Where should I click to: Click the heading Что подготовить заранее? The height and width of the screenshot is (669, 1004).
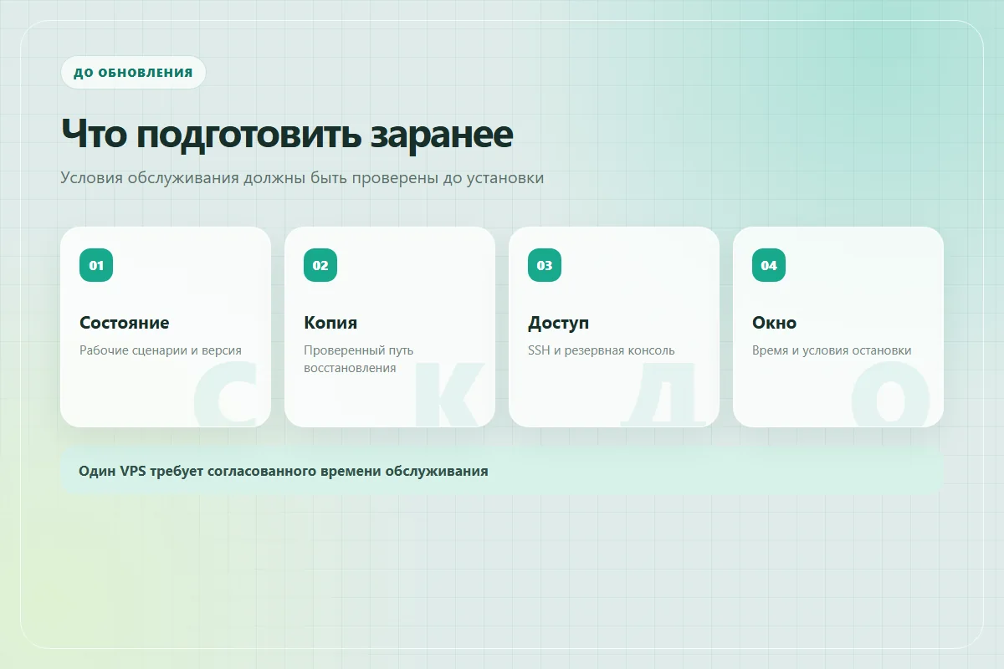click(287, 134)
